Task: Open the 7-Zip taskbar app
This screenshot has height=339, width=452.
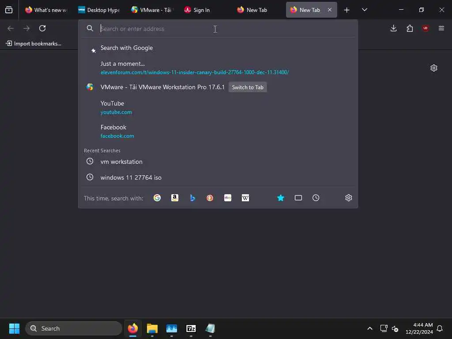Action: point(191,328)
